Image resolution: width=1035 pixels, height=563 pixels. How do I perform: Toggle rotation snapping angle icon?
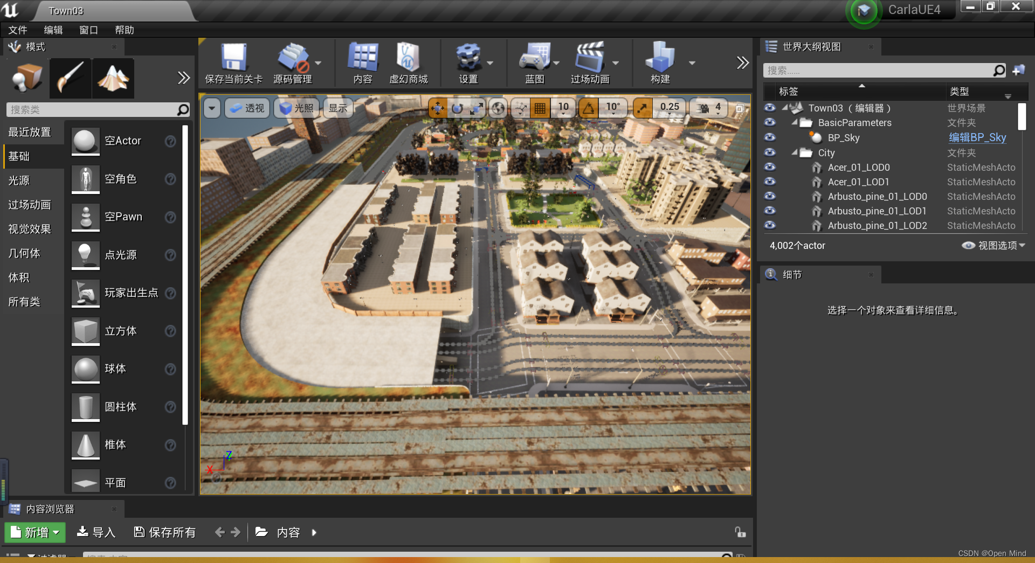coord(589,108)
